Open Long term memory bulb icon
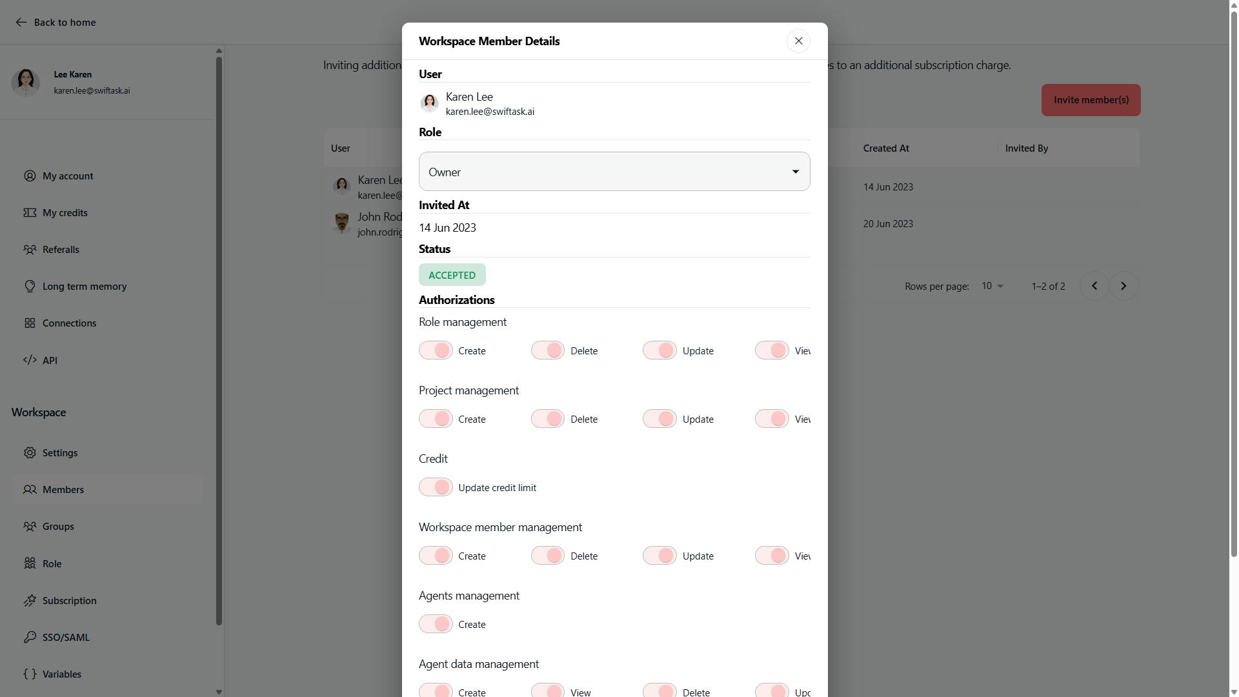Screen dimensions: 1239x697 pos(30,287)
